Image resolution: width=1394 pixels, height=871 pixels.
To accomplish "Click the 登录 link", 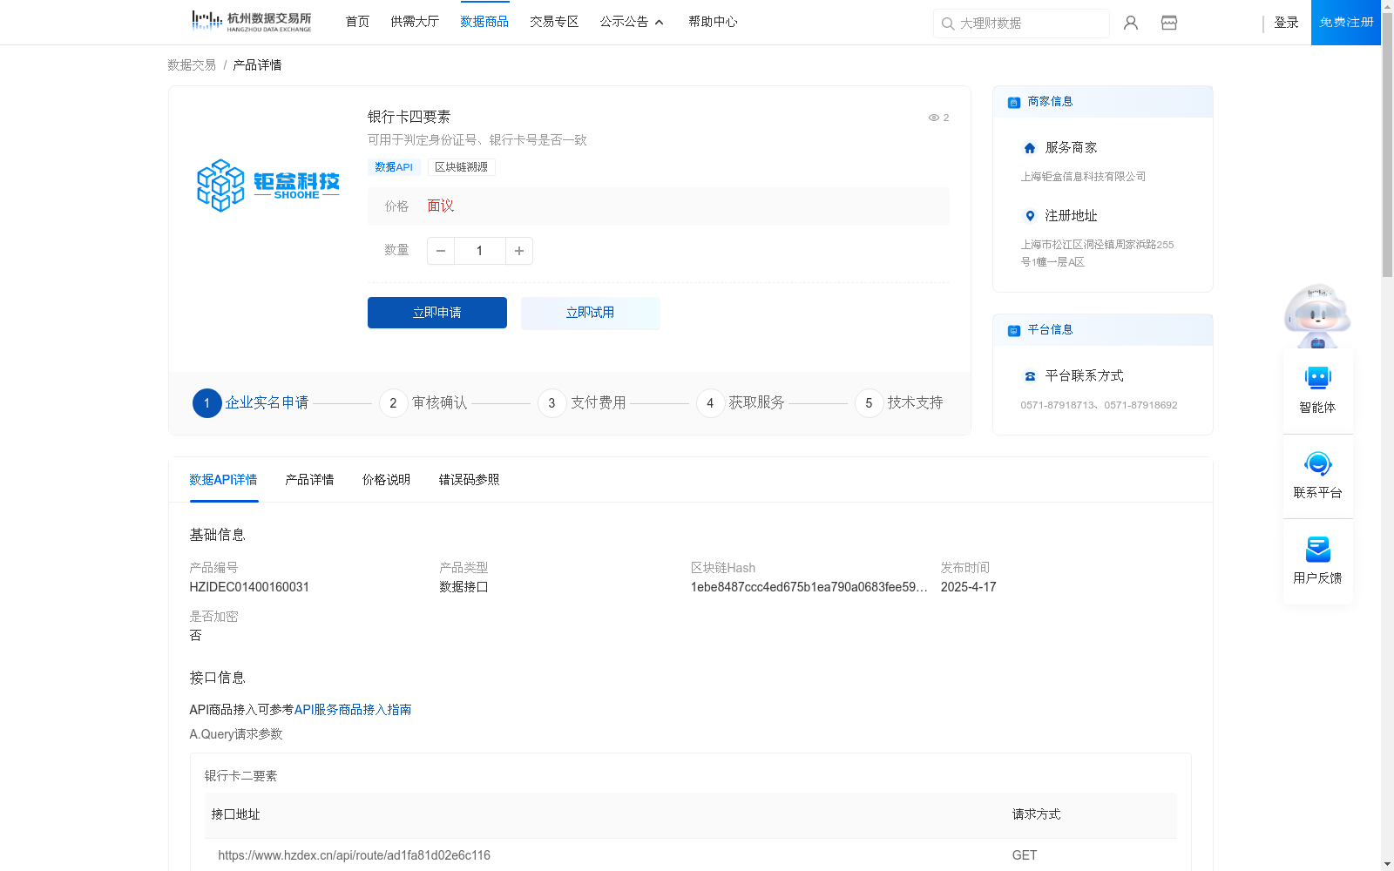I will pos(1286,23).
